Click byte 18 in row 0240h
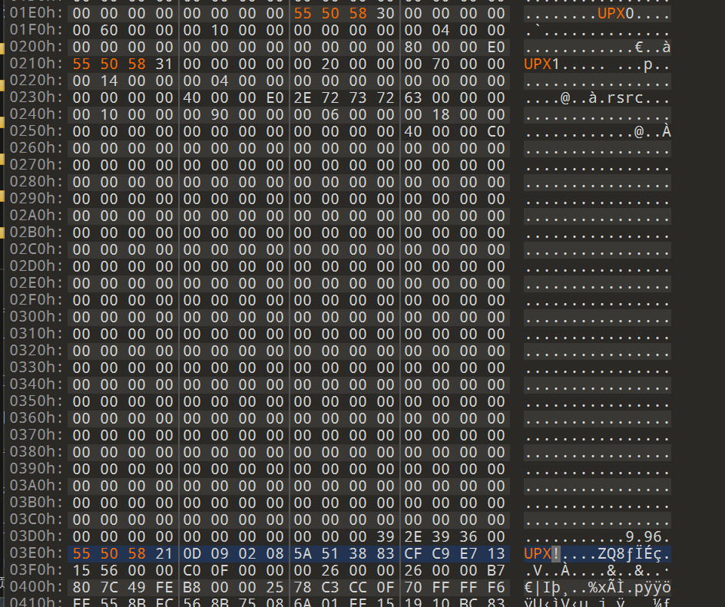This screenshot has width=725, height=607. click(441, 114)
